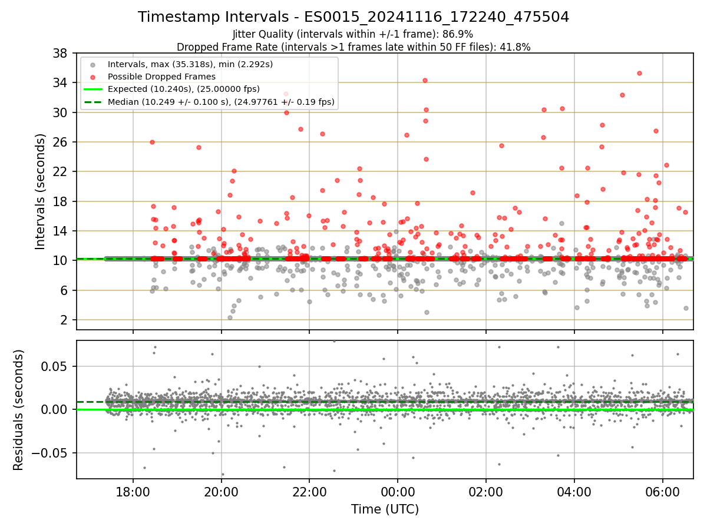Click the 'Time (UTC)' x-axis label
707x530 pixels.
click(385, 509)
